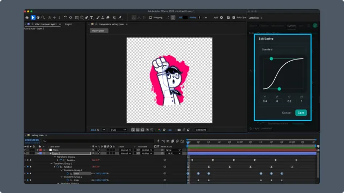Collapse the Layer 2 twirl arrow
The width and height of the screenshot is (344, 193).
[38, 153]
